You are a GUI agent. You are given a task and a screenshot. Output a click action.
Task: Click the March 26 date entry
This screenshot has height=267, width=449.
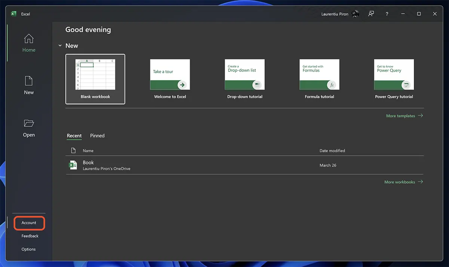coord(328,165)
